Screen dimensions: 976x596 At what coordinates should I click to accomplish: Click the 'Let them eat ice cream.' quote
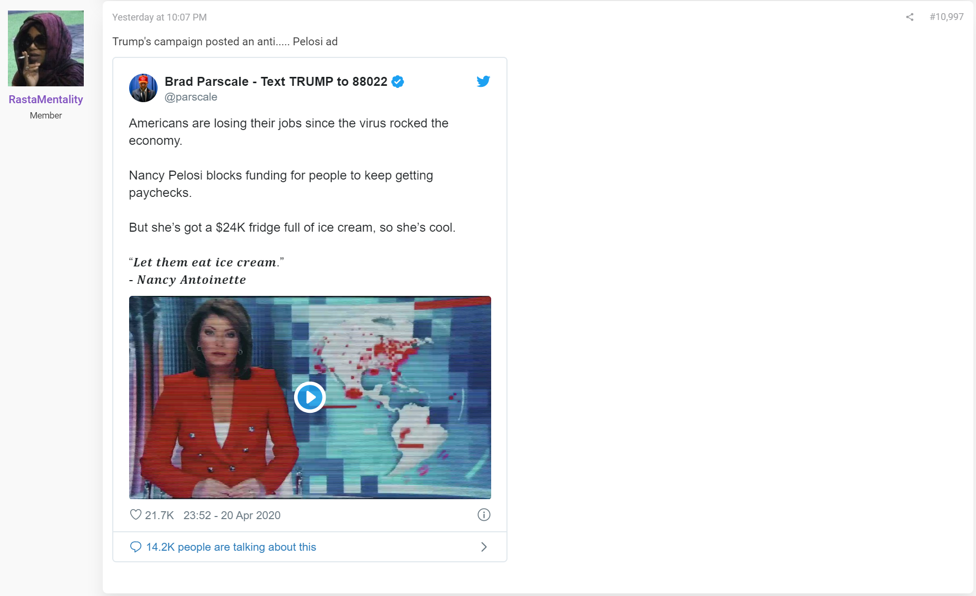pos(207,262)
